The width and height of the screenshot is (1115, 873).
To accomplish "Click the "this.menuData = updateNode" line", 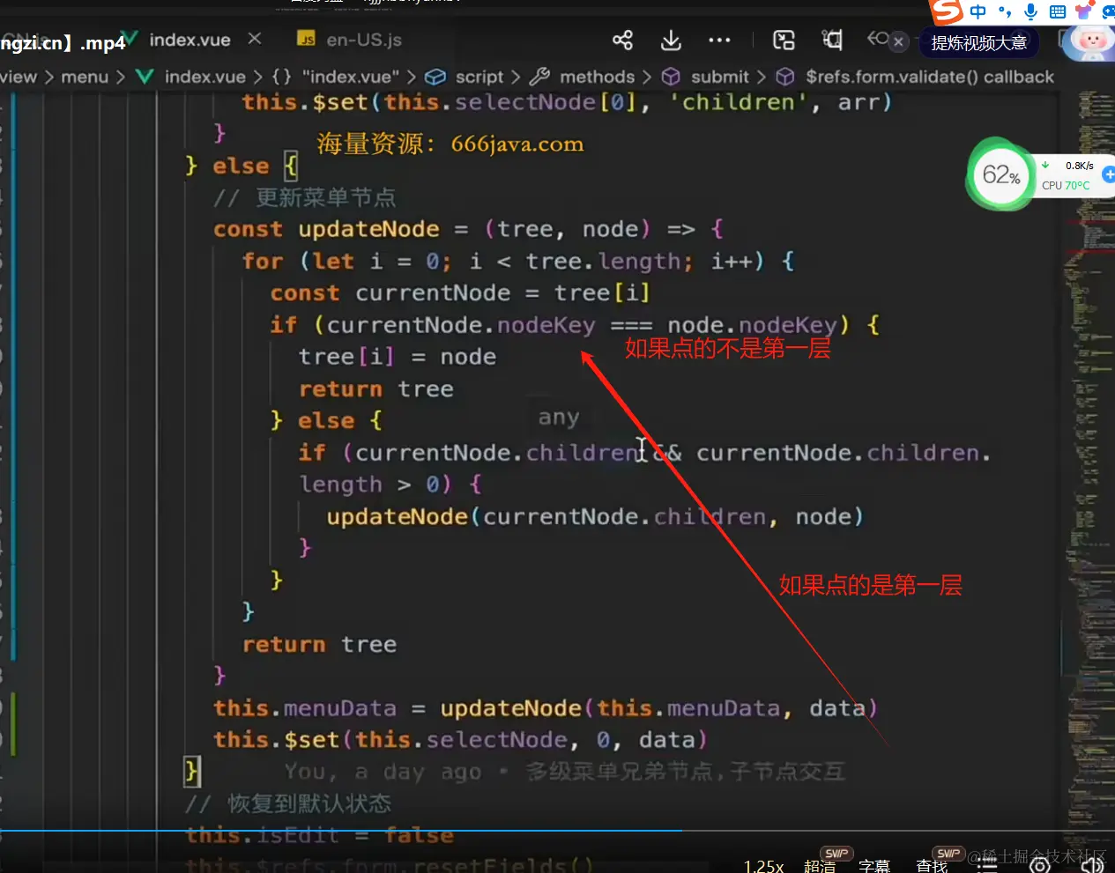I will click(546, 708).
